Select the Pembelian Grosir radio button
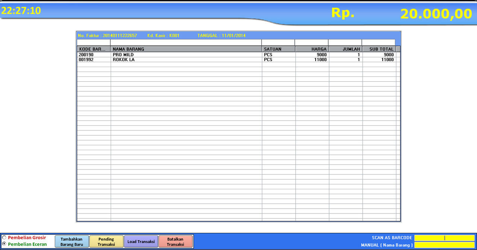Screen dimensions: 477x250 coord(4,238)
